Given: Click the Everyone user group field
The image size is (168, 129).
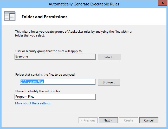Looking at the screenshot, I should (x=55, y=56).
